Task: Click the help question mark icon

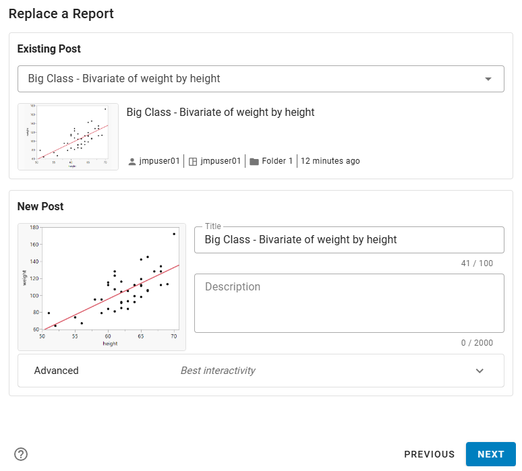Action: coord(21,454)
